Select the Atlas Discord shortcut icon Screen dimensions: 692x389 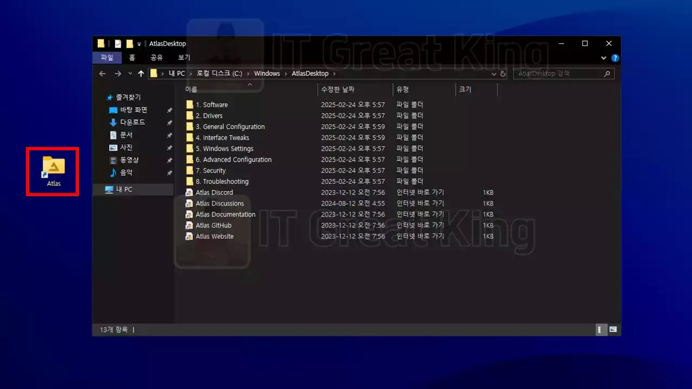click(x=189, y=192)
